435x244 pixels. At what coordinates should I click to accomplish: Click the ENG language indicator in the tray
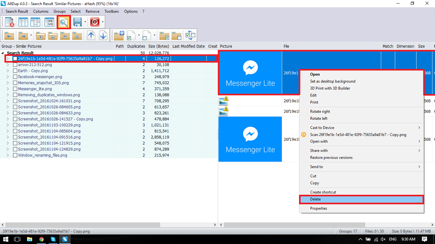click(x=393, y=239)
